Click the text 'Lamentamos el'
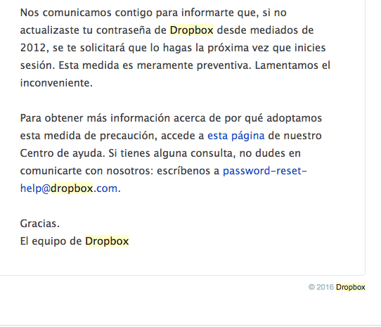The height and width of the screenshot is (327, 381). [x=292, y=65]
